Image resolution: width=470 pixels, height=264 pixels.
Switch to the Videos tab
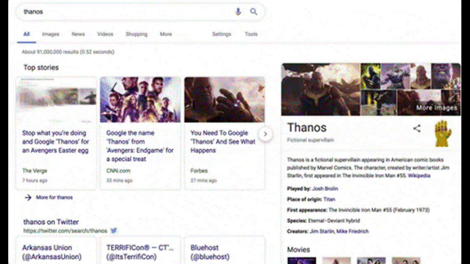(x=105, y=34)
